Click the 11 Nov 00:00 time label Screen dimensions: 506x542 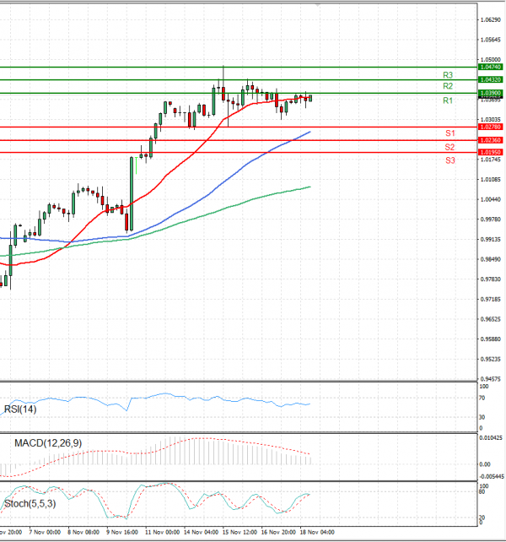(x=162, y=533)
